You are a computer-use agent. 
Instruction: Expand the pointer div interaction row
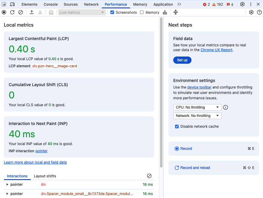(x=7, y=185)
